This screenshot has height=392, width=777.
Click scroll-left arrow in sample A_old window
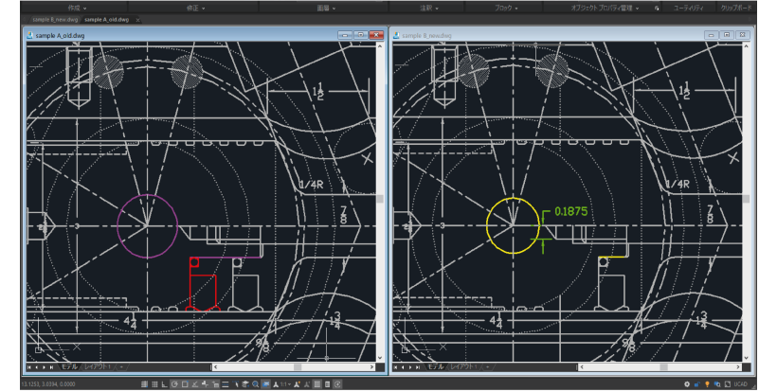(x=215, y=367)
